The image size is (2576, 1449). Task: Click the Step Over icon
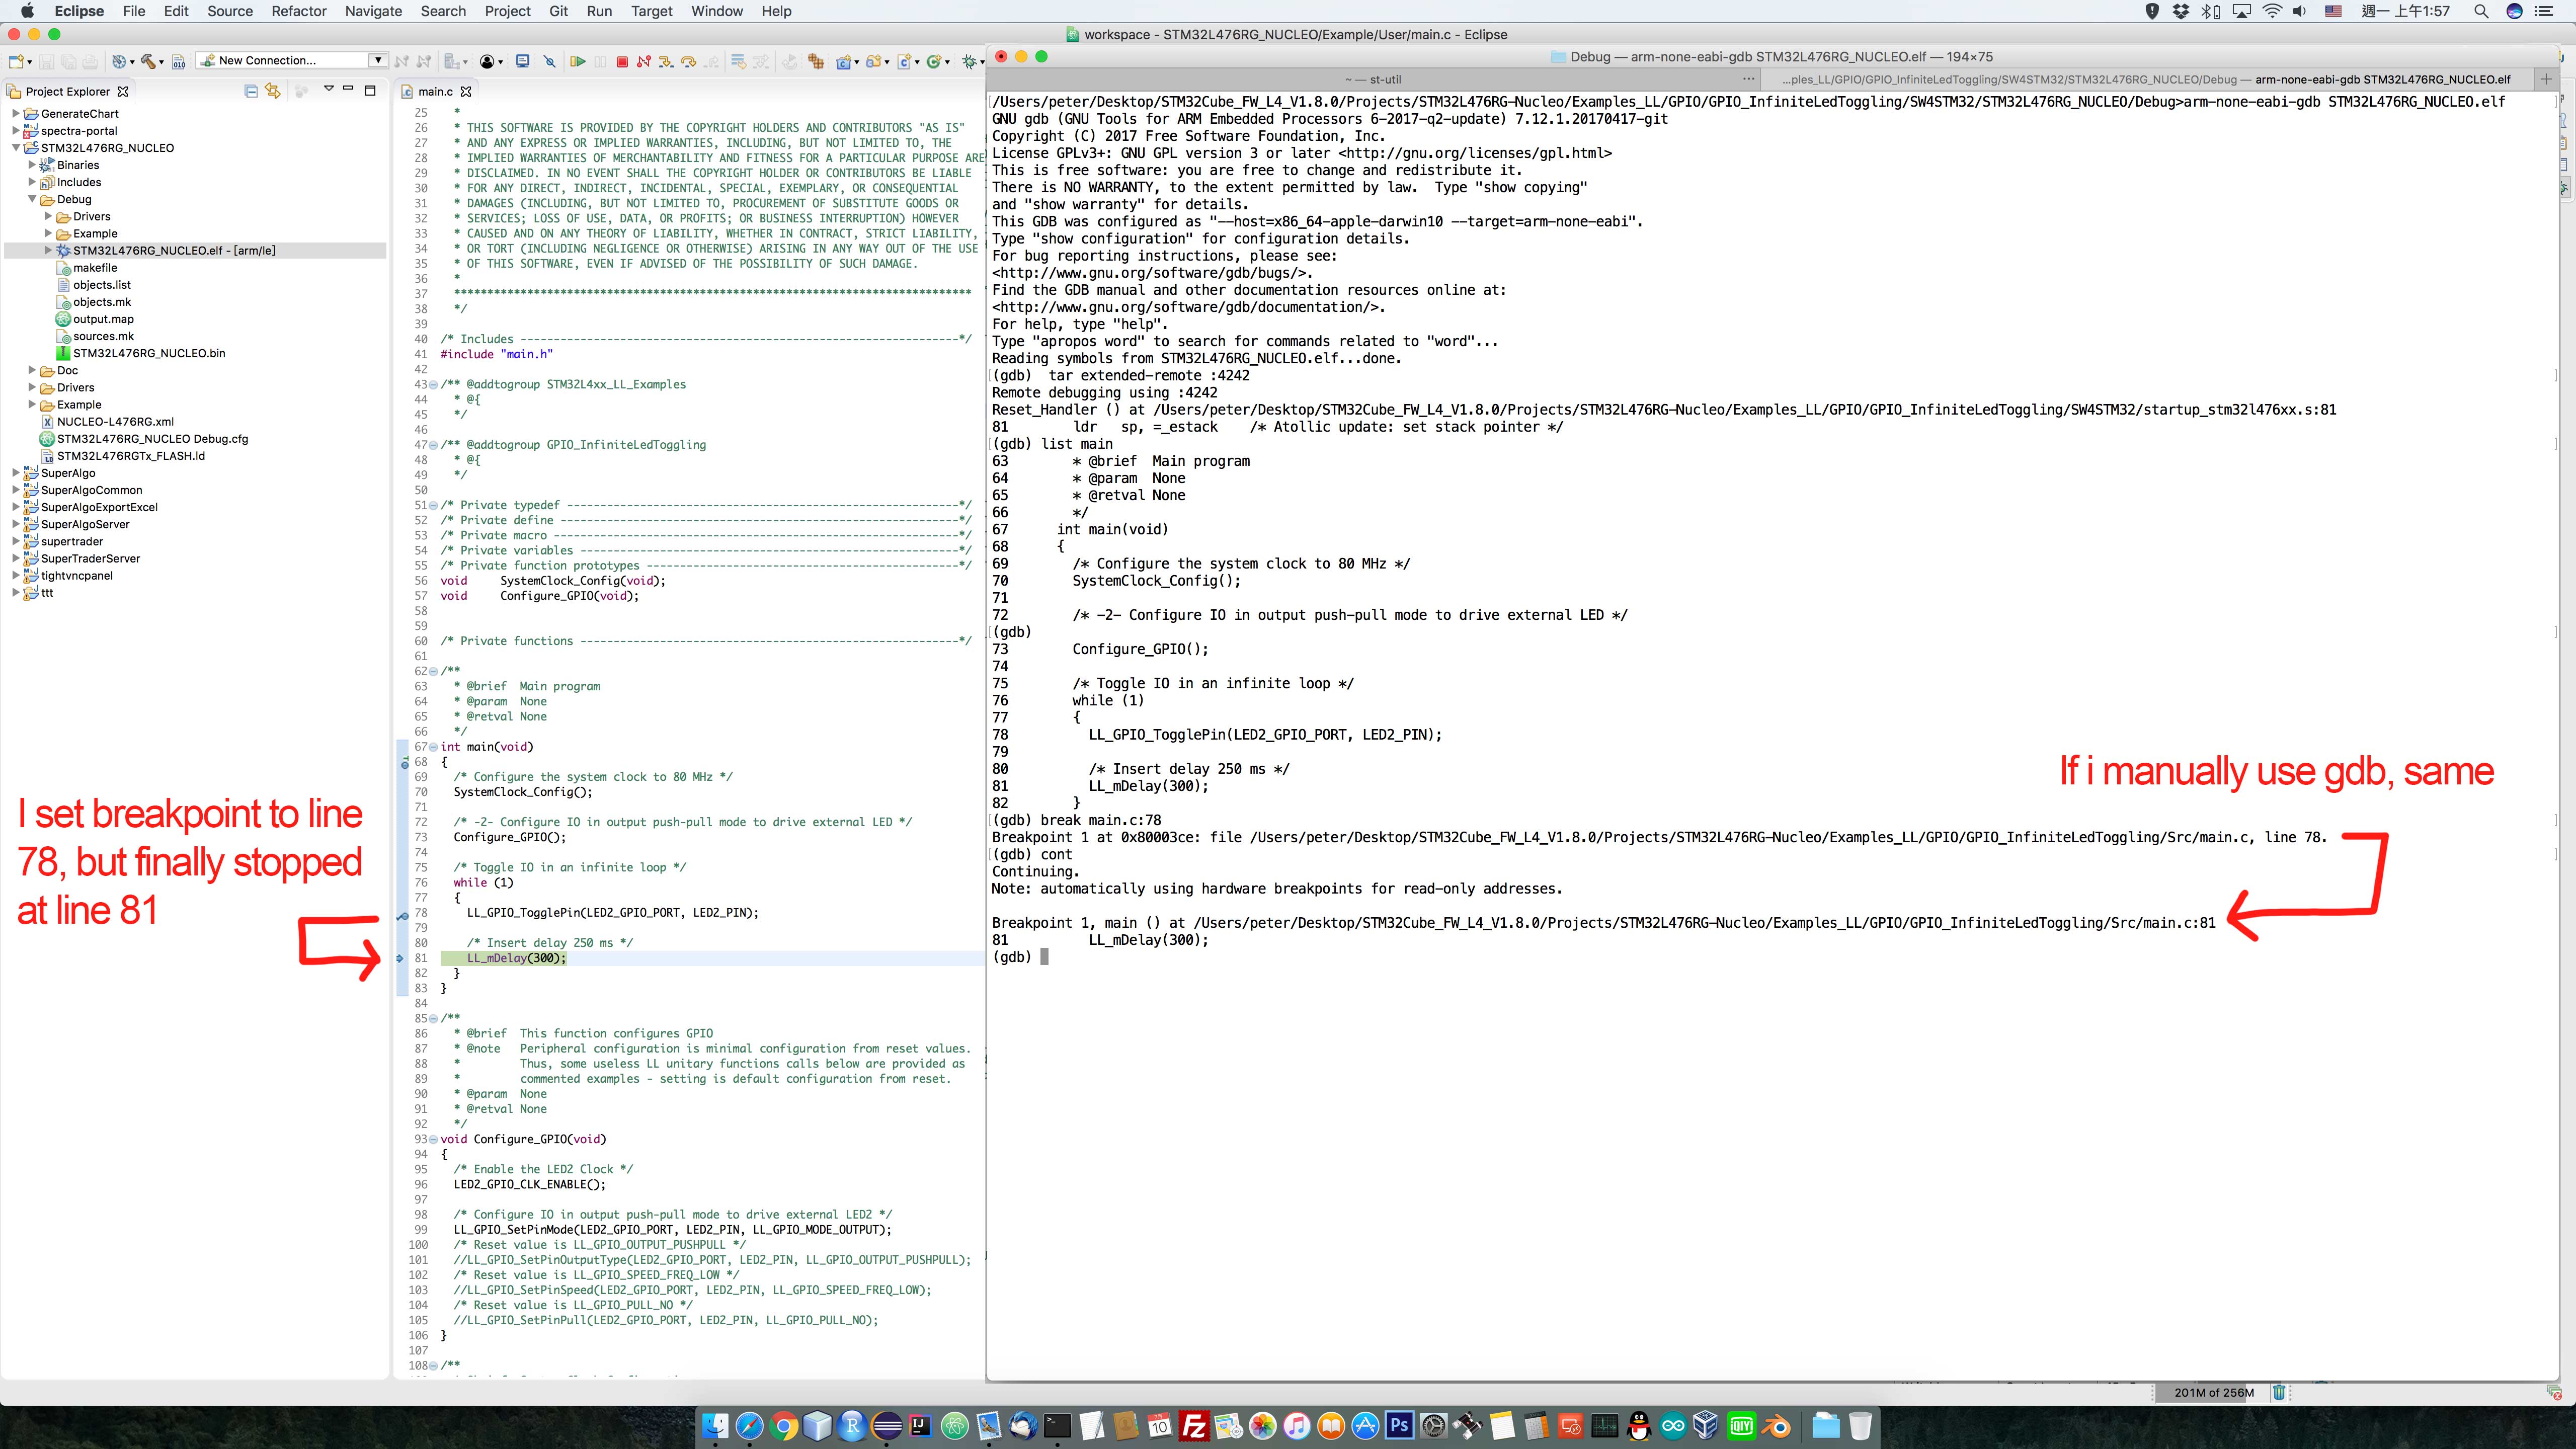click(x=688, y=62)
